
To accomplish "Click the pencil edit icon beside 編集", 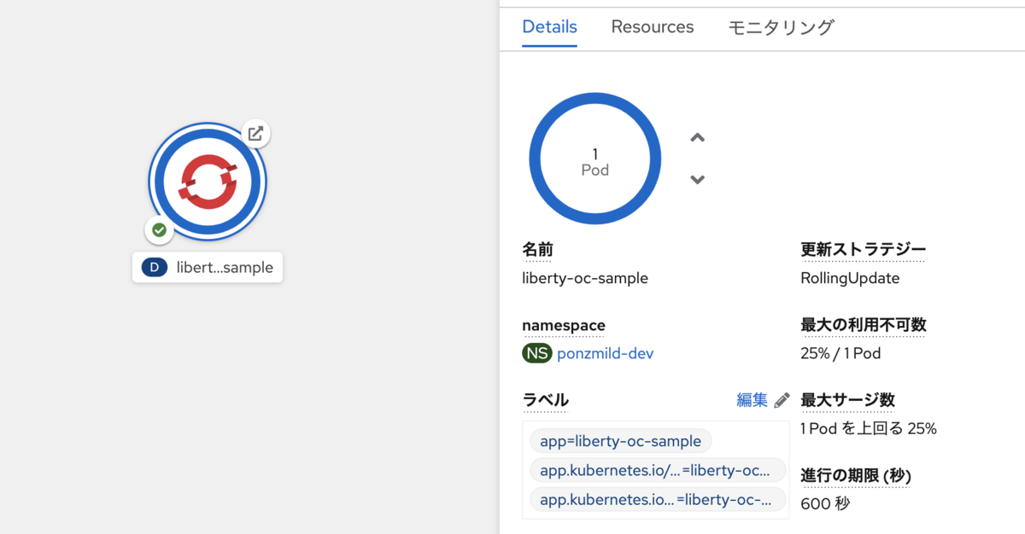I will point(782,400).
